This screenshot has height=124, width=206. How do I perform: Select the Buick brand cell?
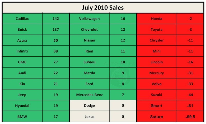(22, 30)
